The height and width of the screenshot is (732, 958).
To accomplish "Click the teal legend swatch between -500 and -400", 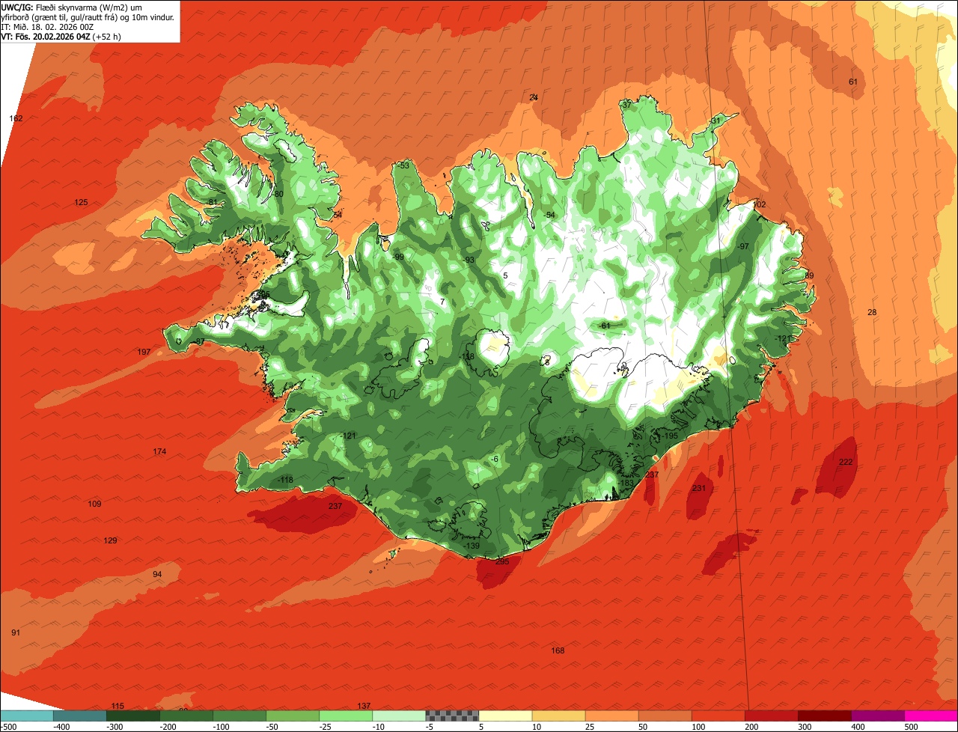I will point(27,716).
